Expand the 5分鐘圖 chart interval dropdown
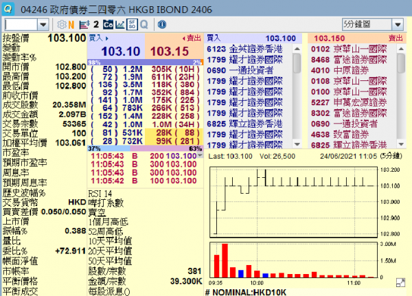412x296 pixels. [398, 24]
